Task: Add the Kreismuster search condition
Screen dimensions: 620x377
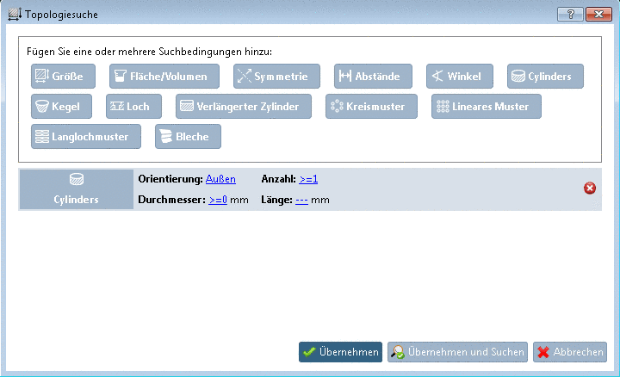Action: click(x=371, y=107)
